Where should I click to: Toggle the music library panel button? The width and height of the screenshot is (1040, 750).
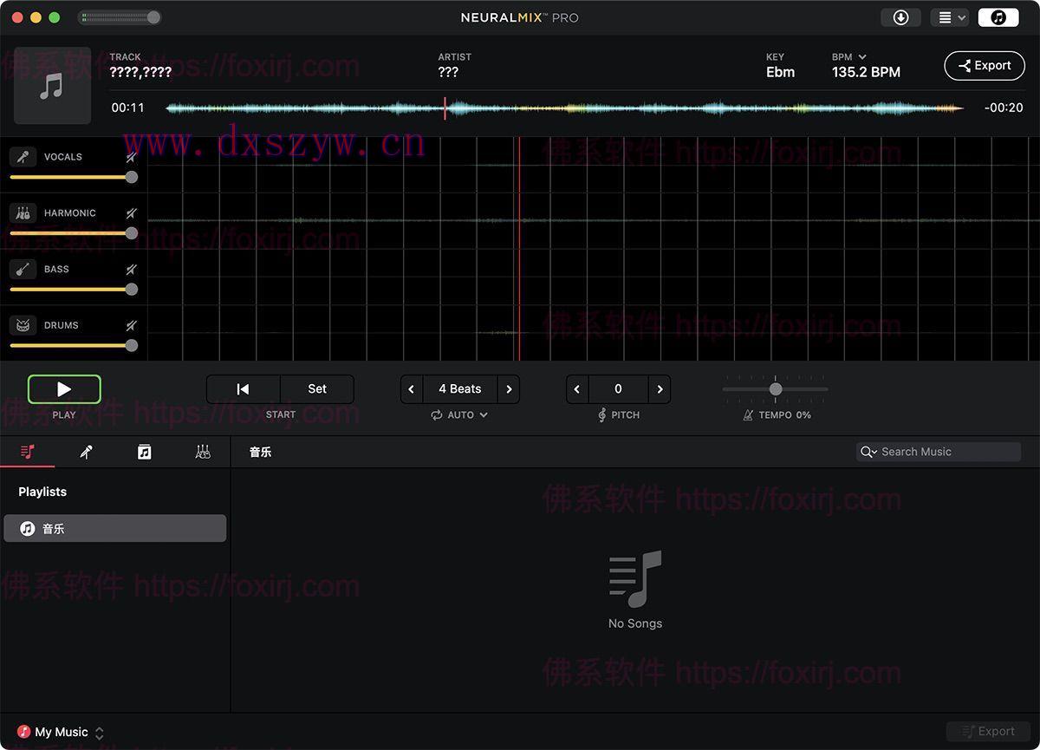coord(998,17)
